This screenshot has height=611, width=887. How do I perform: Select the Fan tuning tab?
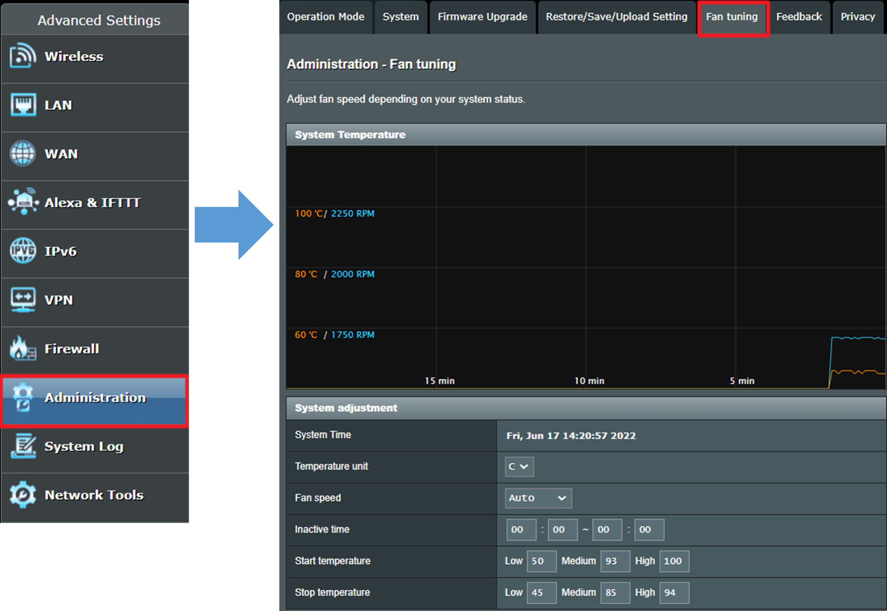click(x=733, y=17)
